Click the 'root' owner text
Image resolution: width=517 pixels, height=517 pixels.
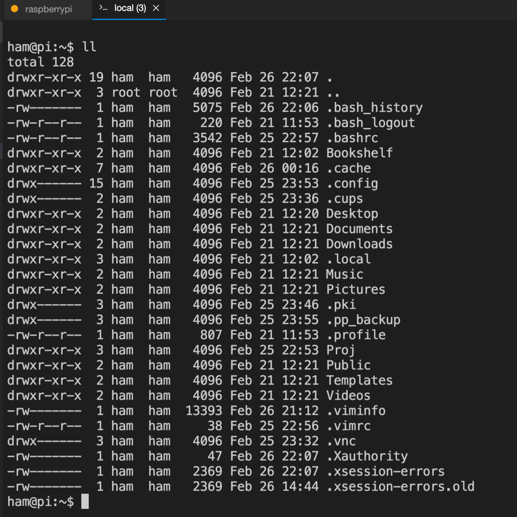[126, 93]
